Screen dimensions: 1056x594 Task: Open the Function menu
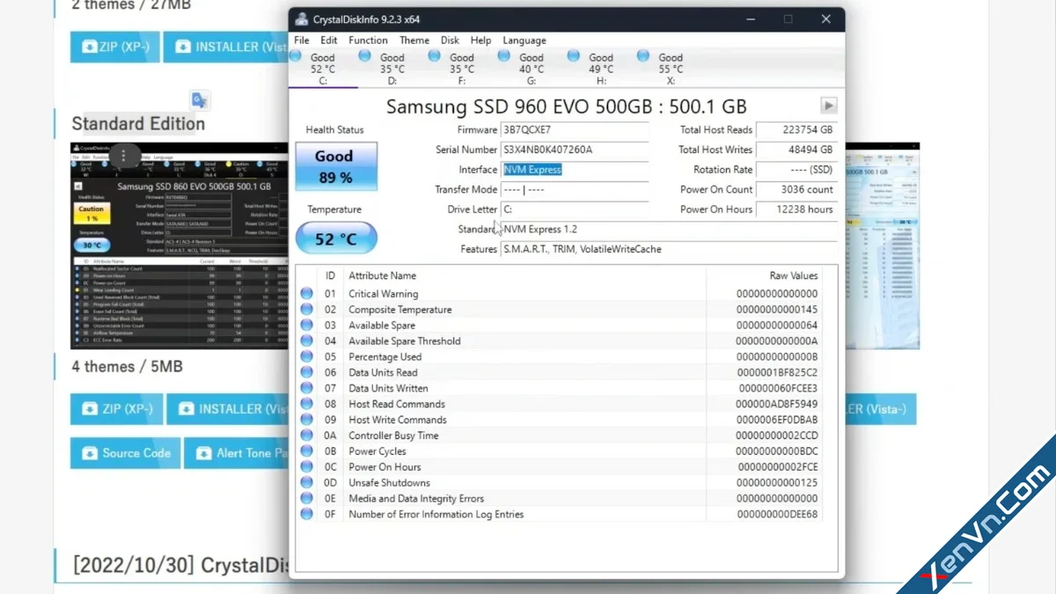368,40
